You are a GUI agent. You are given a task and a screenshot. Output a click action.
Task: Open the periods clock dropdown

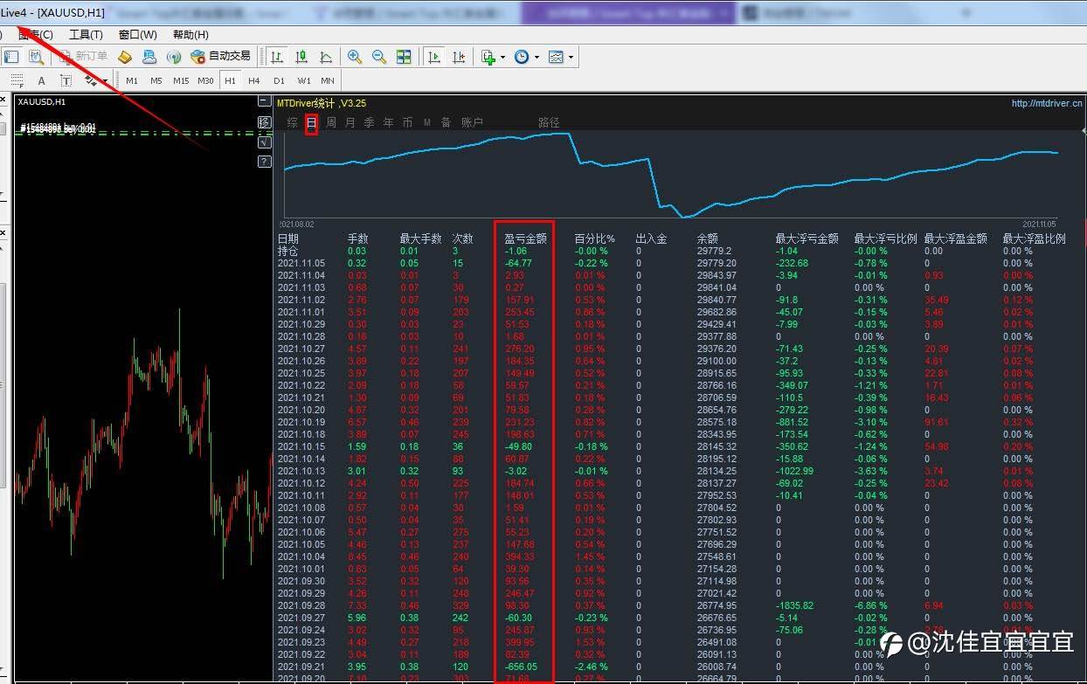click(x=526, y=57)
